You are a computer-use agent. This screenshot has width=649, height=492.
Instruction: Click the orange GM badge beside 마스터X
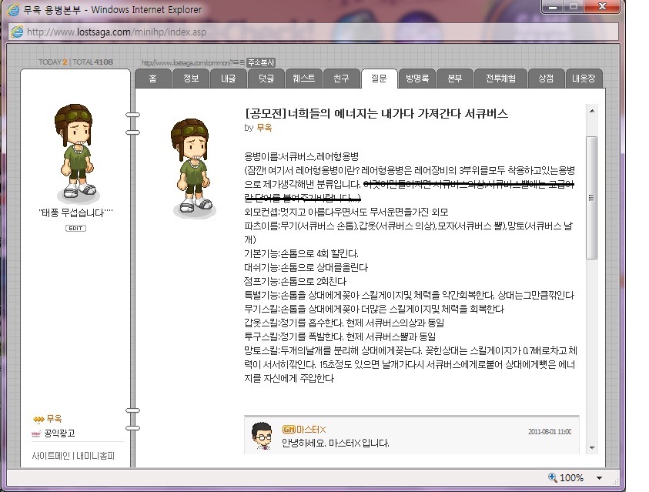click(x=289, y=430)
